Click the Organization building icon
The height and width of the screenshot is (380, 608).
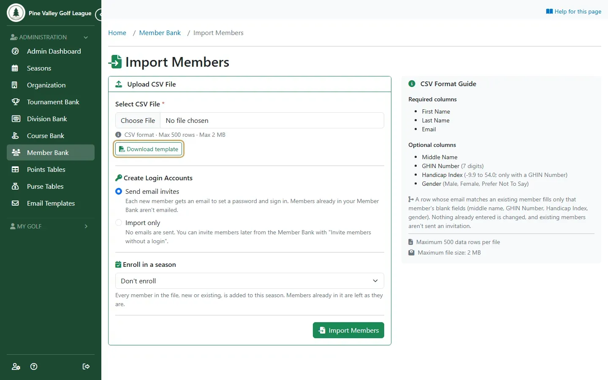click(14, 85)
